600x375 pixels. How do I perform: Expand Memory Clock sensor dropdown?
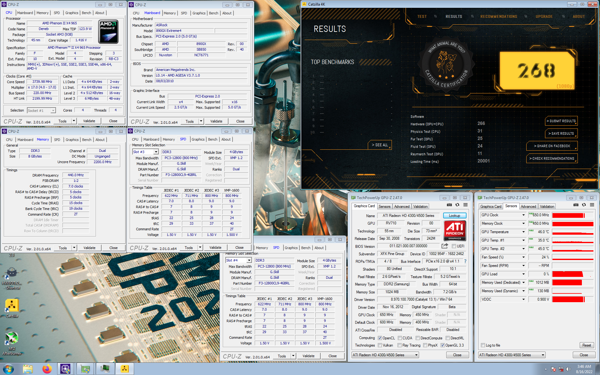[x=523, y=223]
